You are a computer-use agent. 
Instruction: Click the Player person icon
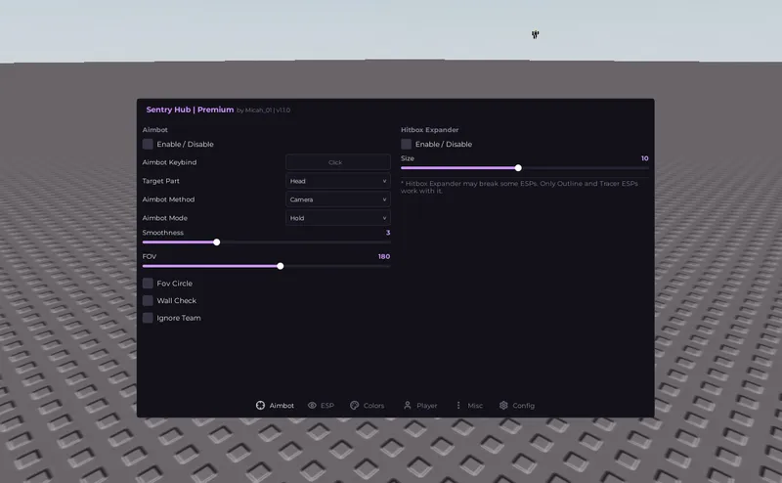(x=408, y=405)
